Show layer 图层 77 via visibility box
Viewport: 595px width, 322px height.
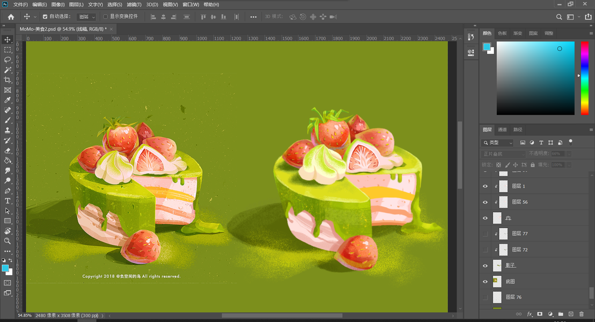485,234
